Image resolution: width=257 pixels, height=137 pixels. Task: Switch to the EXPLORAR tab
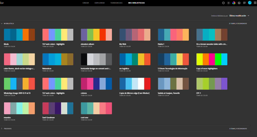coord(100,3)
